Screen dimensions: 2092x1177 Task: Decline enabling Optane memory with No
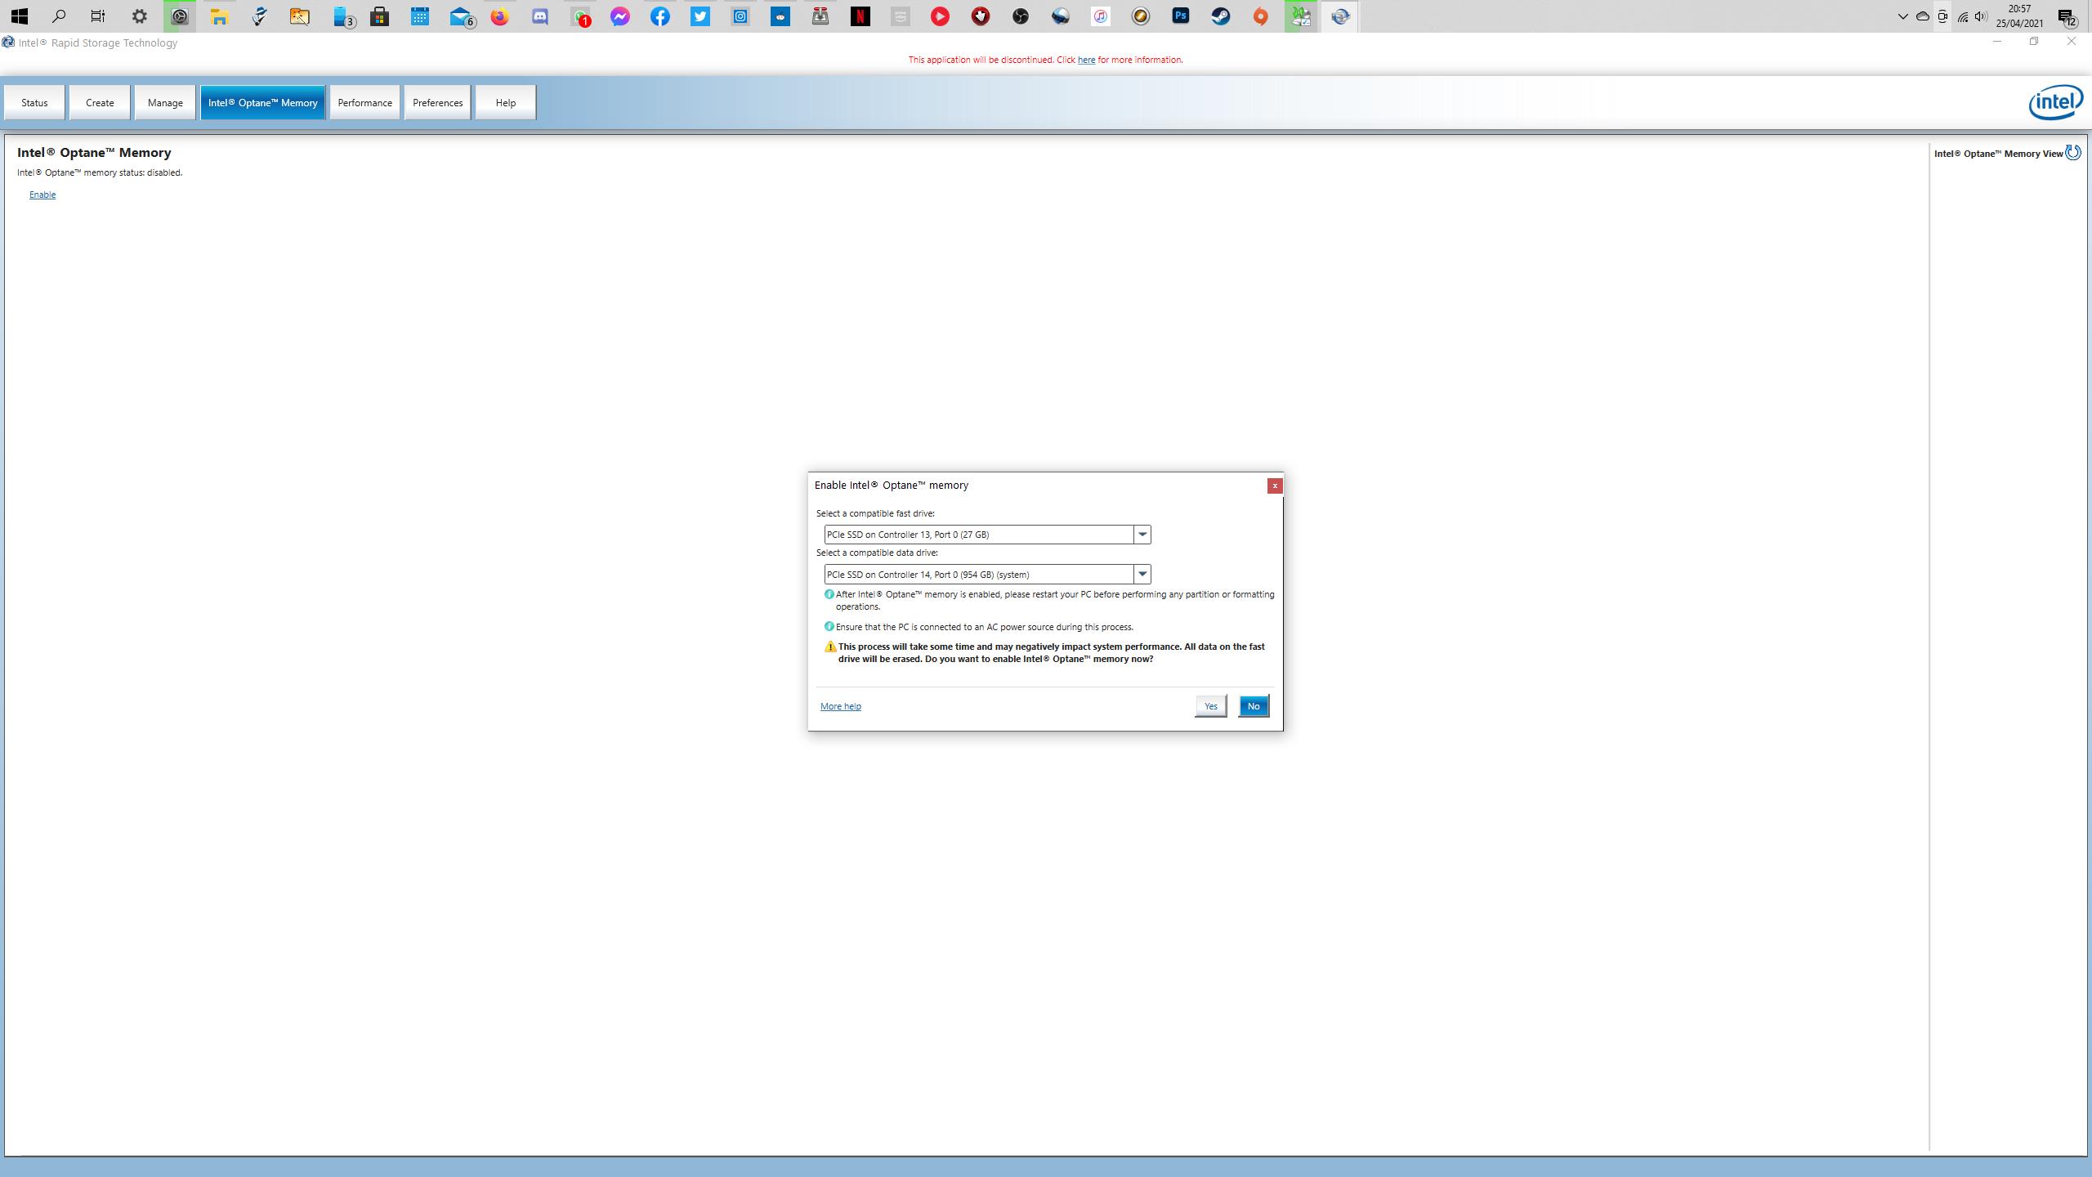click(1254, 706)
